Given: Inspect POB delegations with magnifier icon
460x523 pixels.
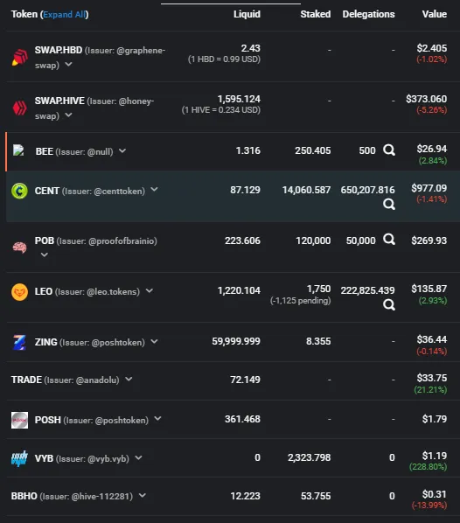Looking at the screenshot, I should [389, 239].
